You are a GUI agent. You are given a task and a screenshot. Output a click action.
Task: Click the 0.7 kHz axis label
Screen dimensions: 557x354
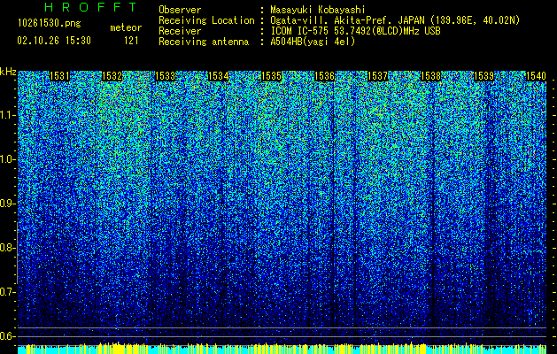pos(8,292)
